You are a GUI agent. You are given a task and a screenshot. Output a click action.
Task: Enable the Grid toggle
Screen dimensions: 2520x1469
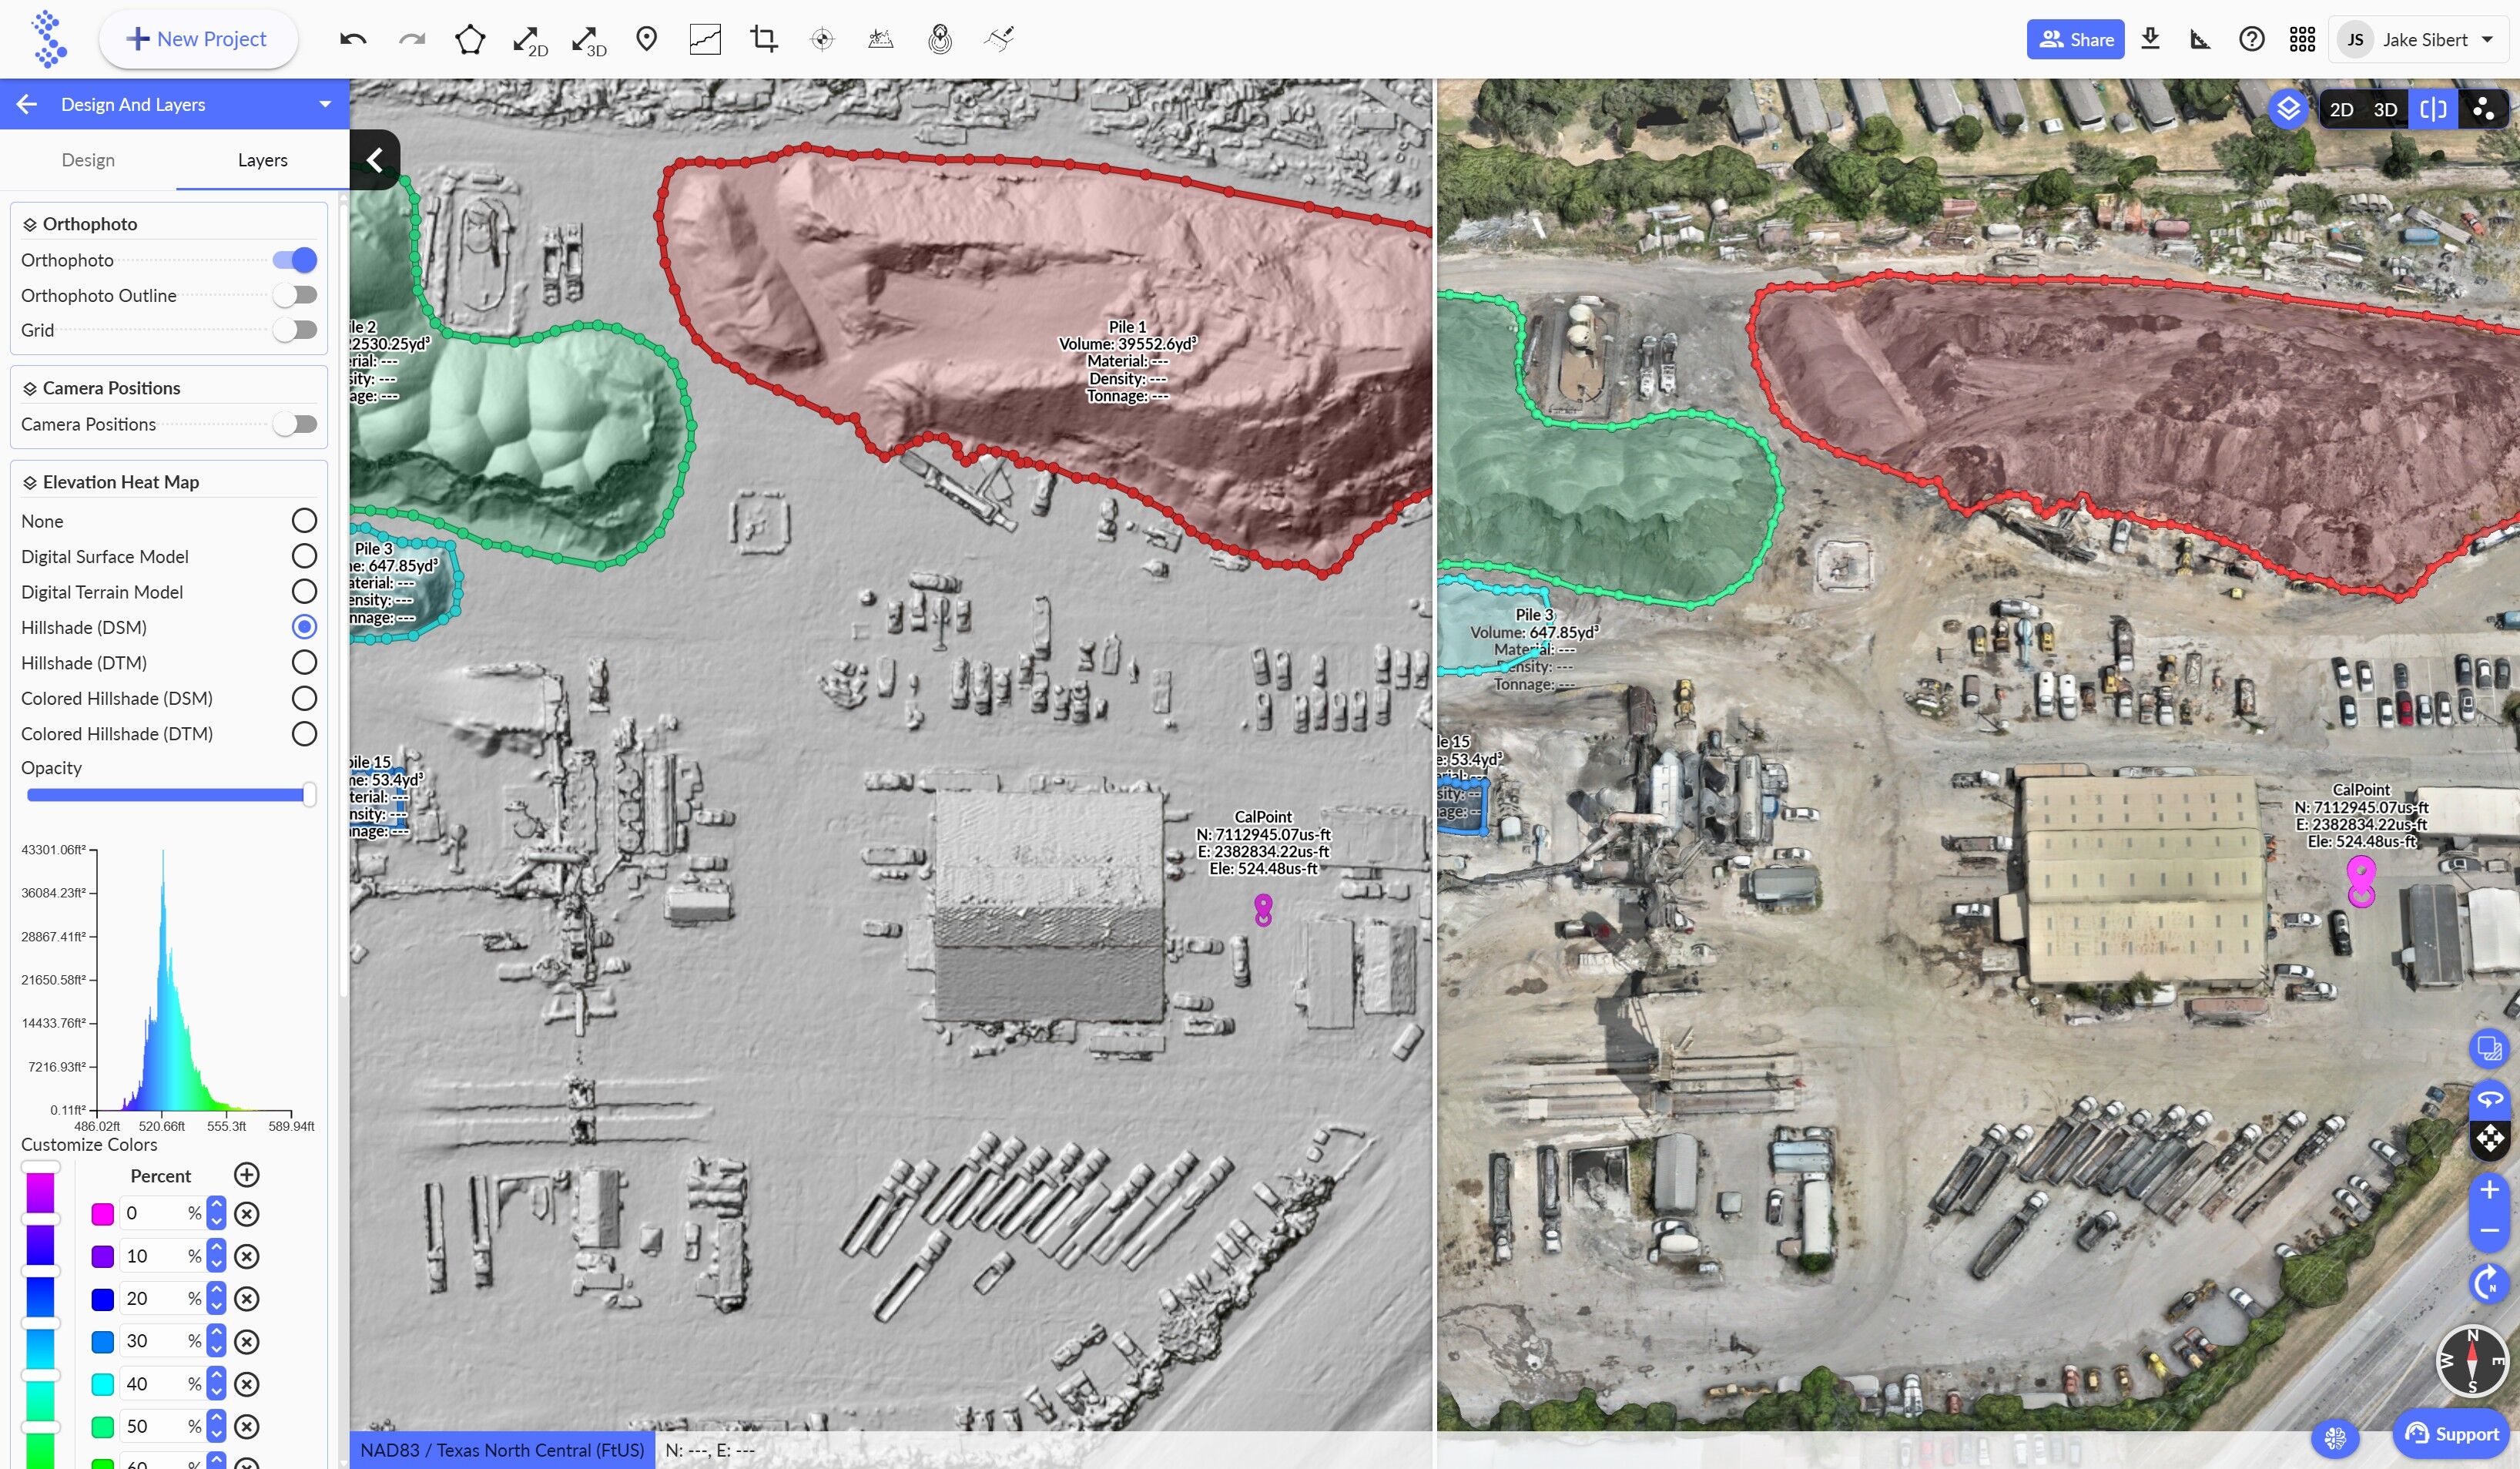tap(295, 330)
